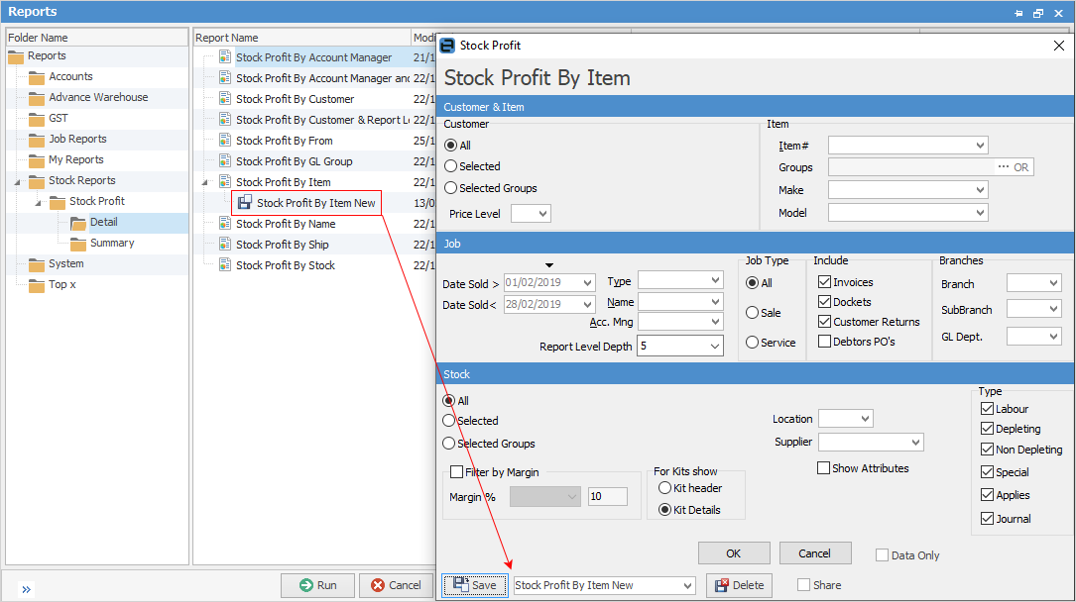Enable the Debtors PO's checkbox
Screen dimensions: 1076x602
824,342
